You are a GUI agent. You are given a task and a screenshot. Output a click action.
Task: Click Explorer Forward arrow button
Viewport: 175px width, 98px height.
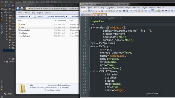tap(22, 9)
